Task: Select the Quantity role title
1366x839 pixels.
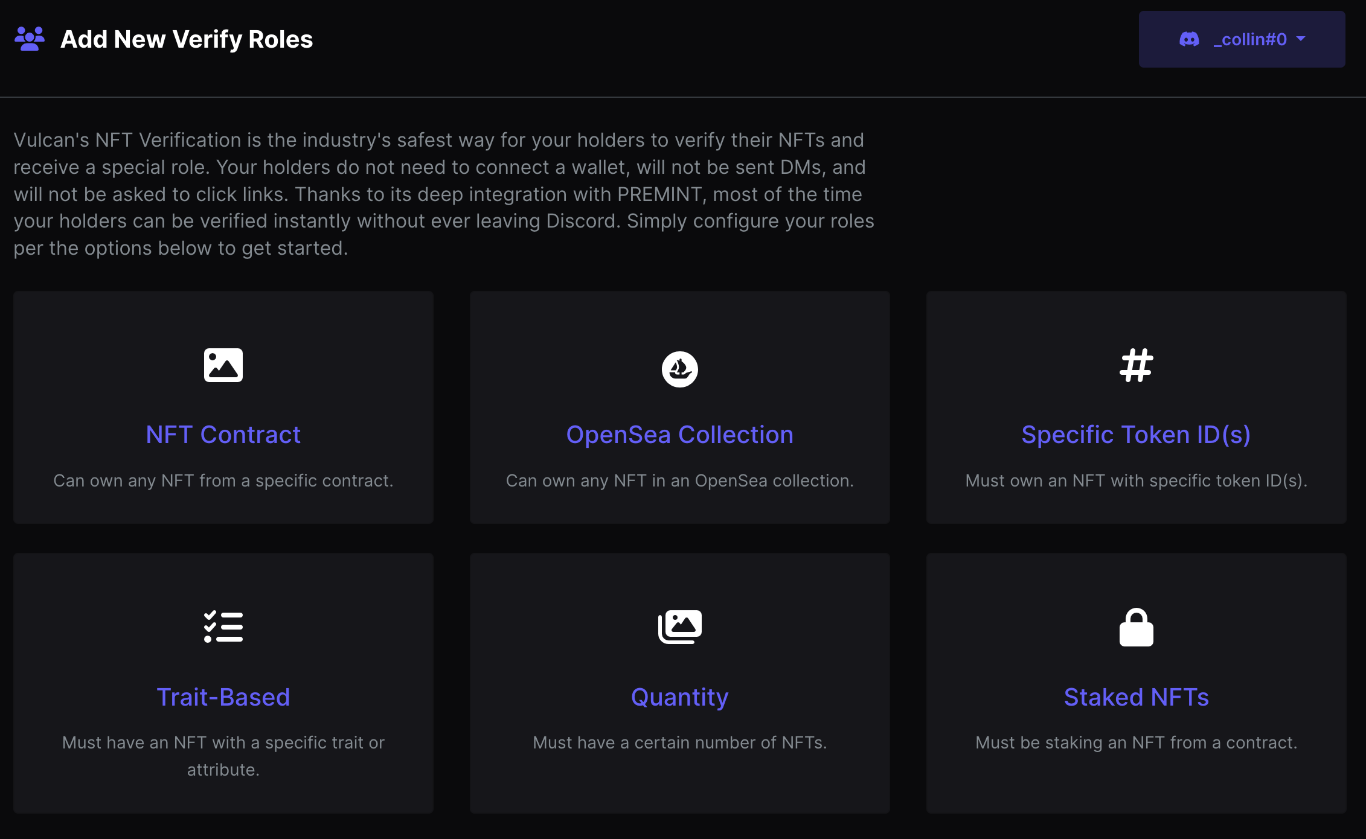Action: click(x=680, y=697)
